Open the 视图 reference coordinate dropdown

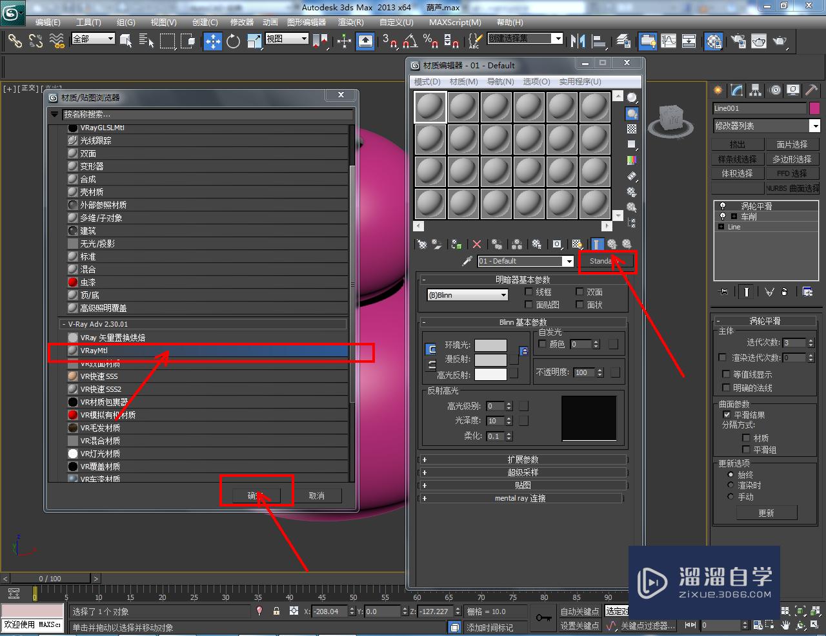(x=287, y=39)
